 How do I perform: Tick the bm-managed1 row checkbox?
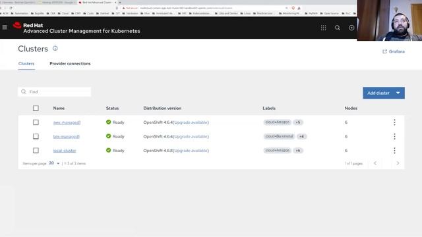coord(36,136)
